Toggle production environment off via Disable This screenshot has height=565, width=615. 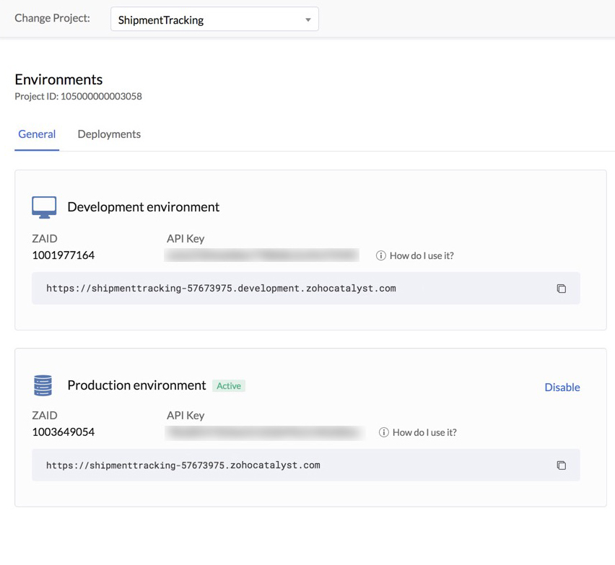point(562,387)
